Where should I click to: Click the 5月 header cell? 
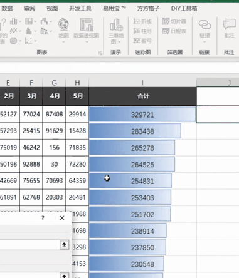tap(77, 96)
